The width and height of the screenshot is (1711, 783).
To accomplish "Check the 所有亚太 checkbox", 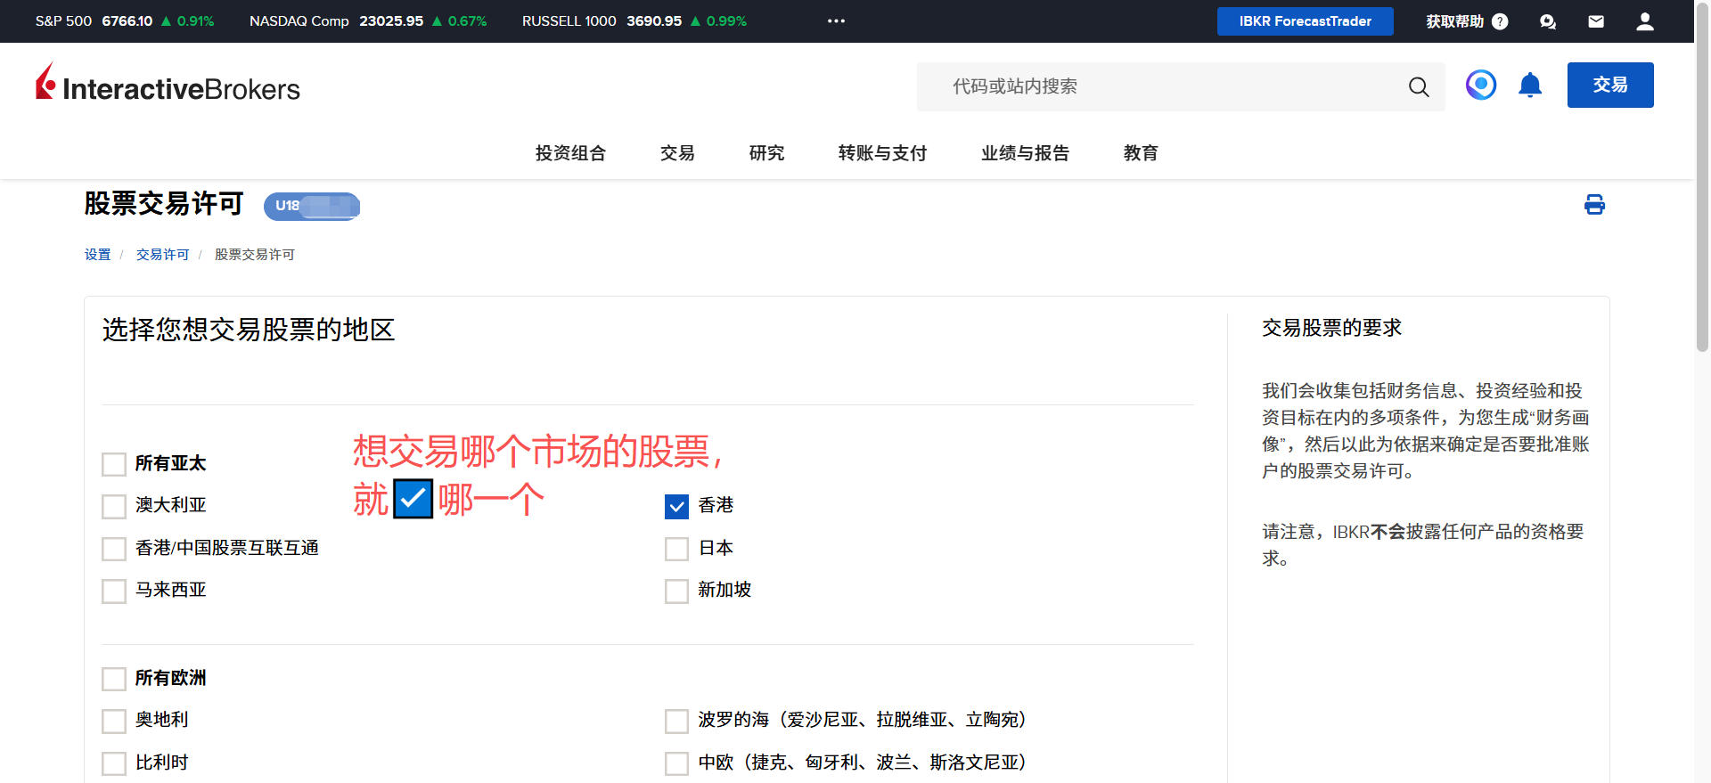I will tap(114, 464).
